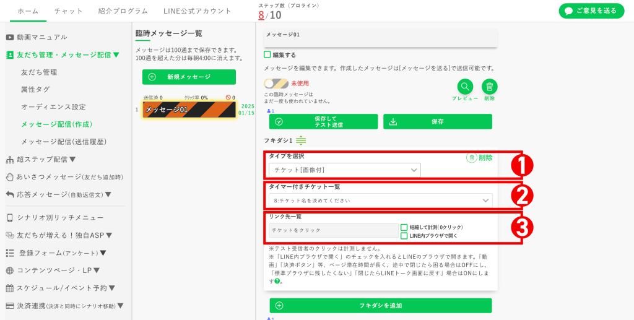This screenshot has height=320, width=634.
Task: Click the 応答メッセージ reply arrow icon
Action: click(x=10, y=195)
